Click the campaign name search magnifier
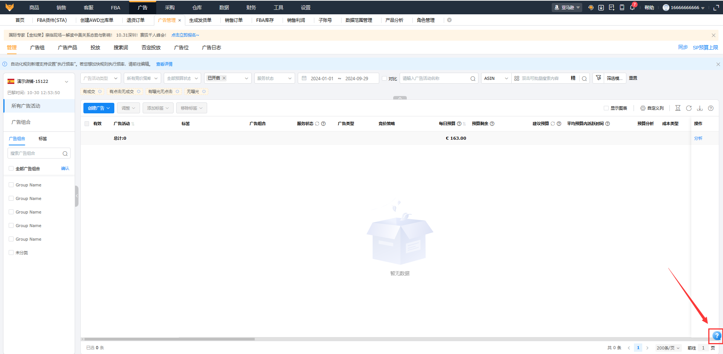Screen dimensions: 723x354 [x=473, y=78]
